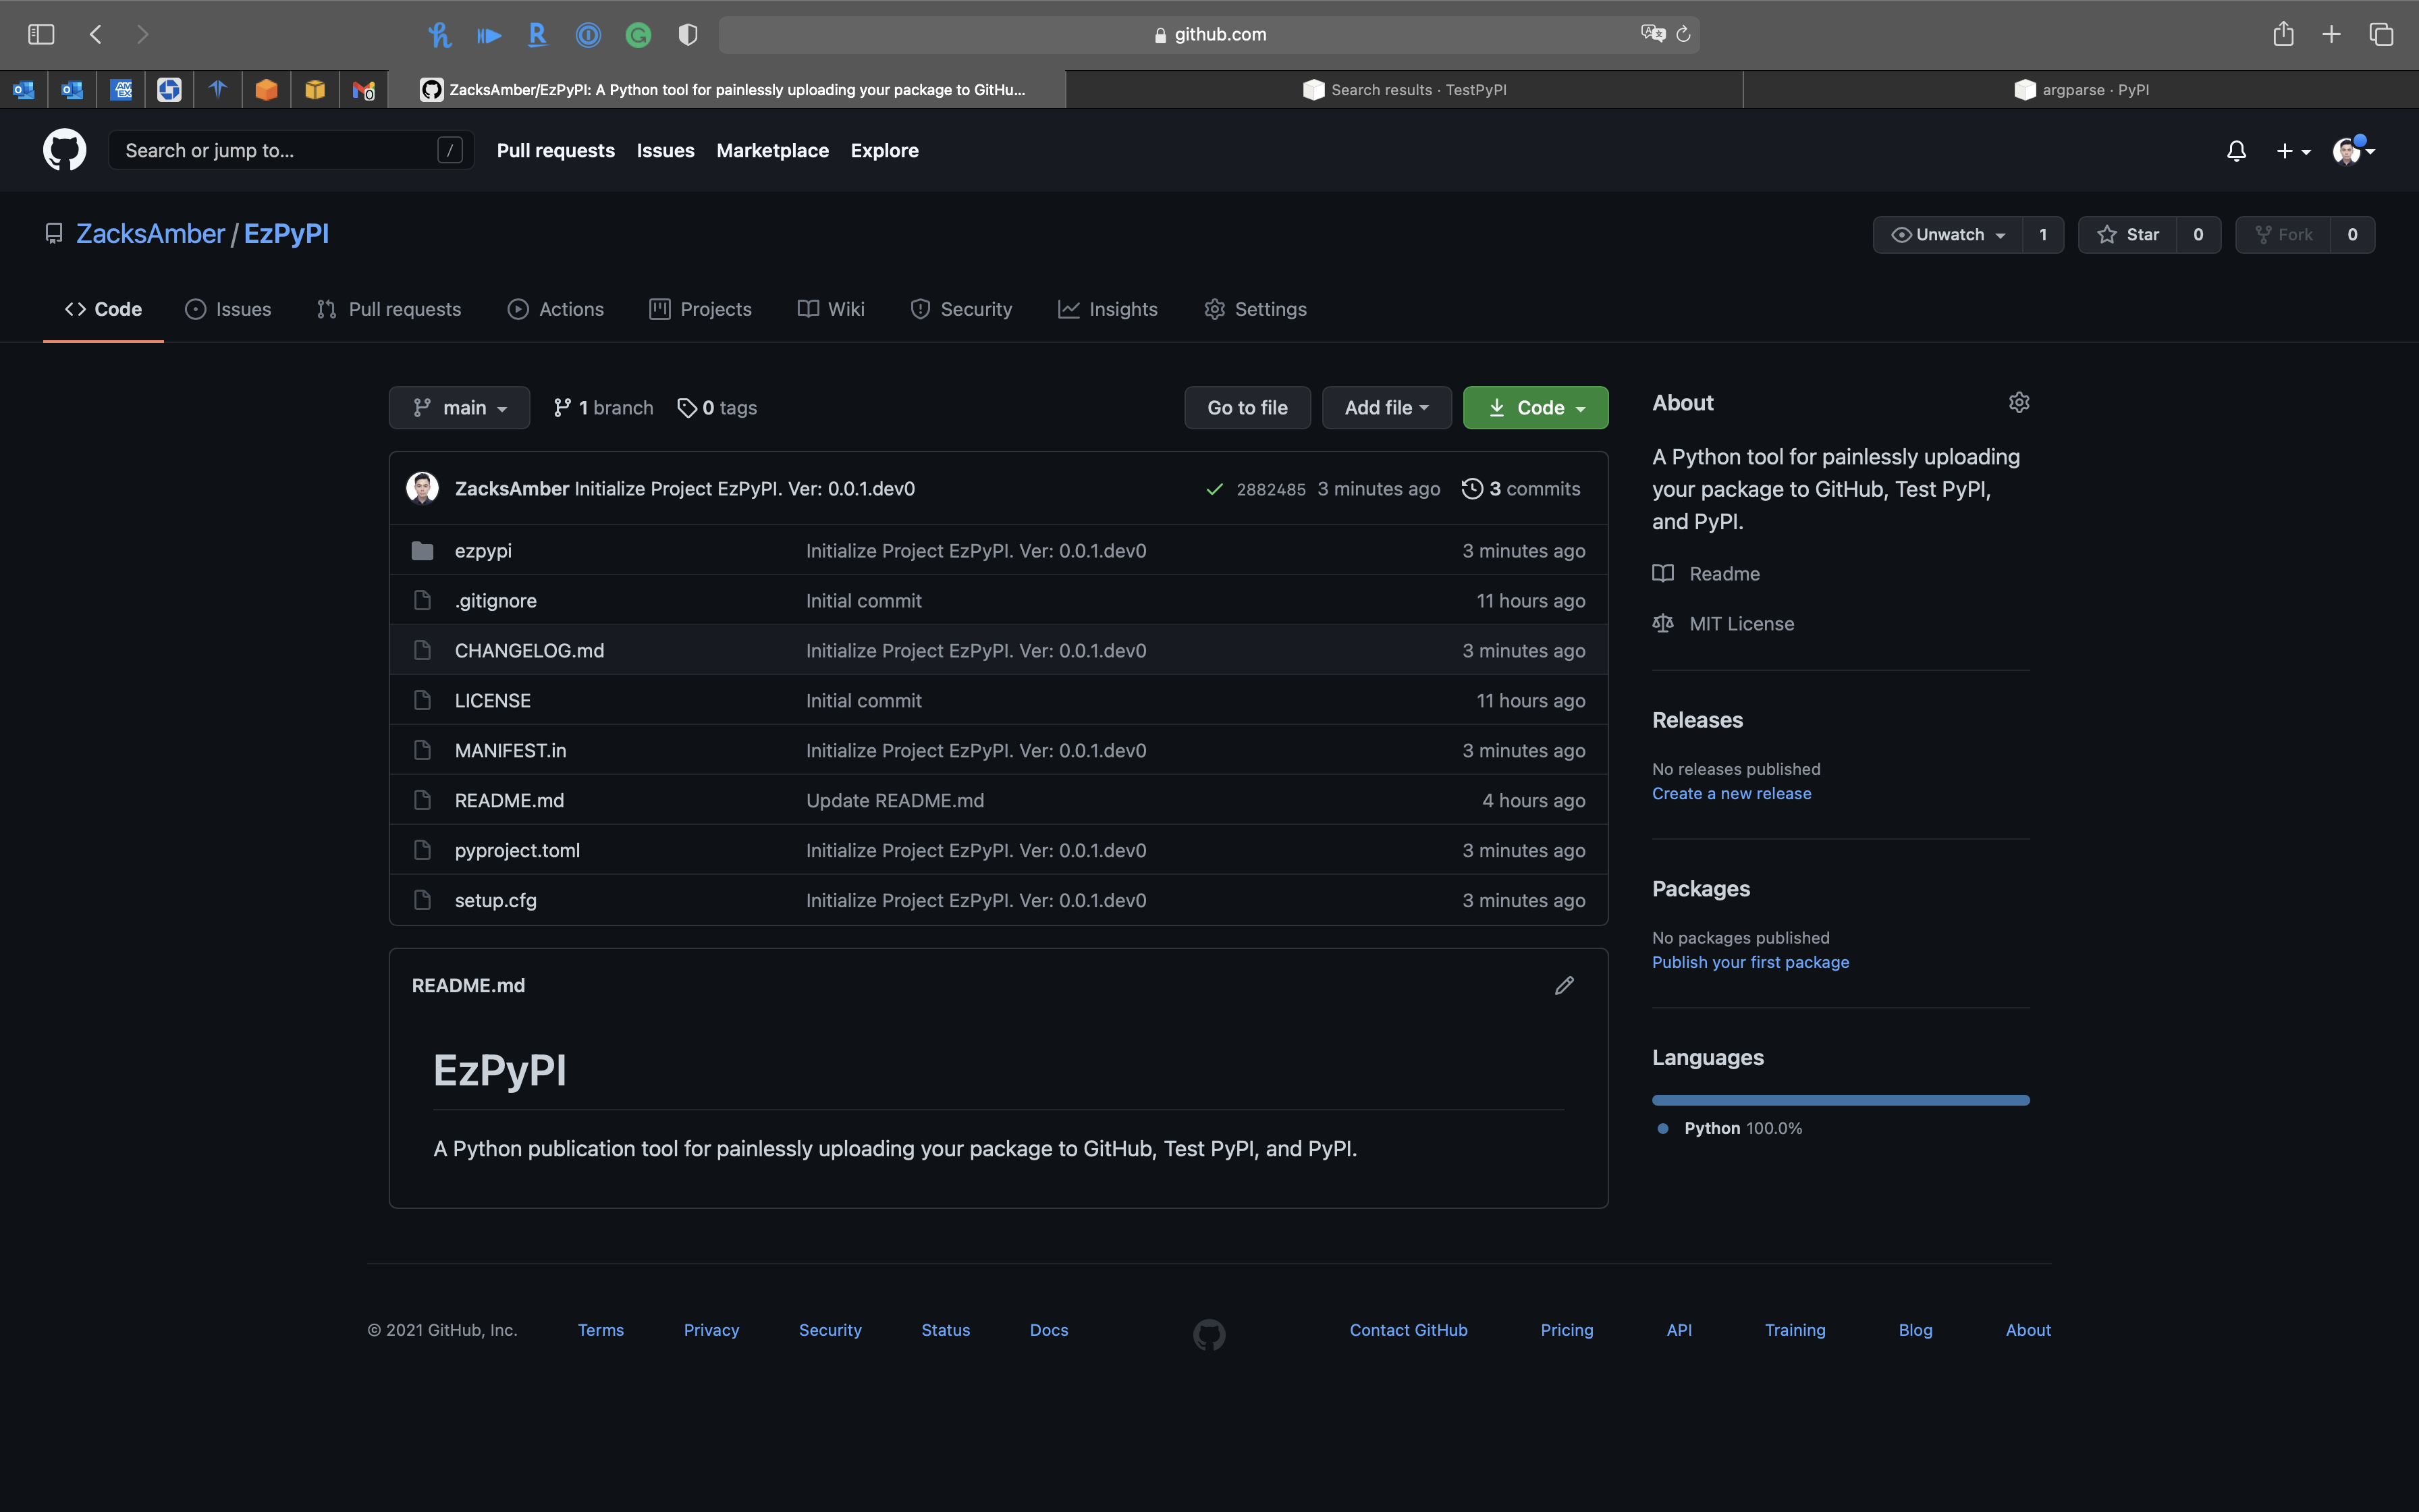Expand the main branch dropdown
Screen dimensions: 2419x1512
tap(460, 408)
